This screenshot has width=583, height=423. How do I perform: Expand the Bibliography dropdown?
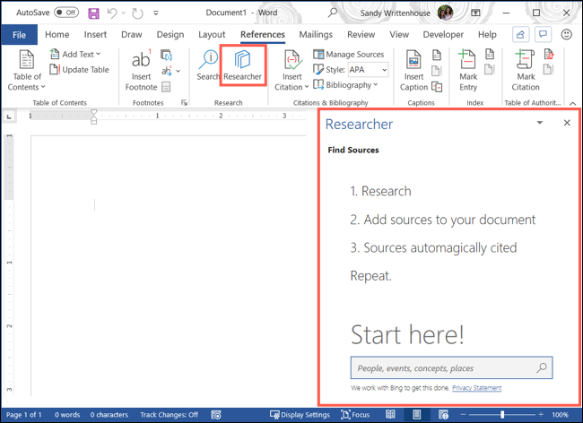click(x=345, y=85)
